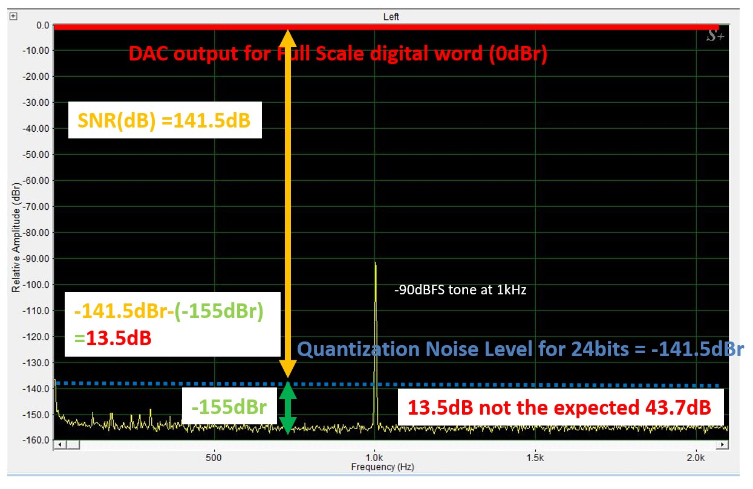Click the Frequency (Hz) axis label
753x489 pixels.
pyautogui.click(x=382, y=467)
